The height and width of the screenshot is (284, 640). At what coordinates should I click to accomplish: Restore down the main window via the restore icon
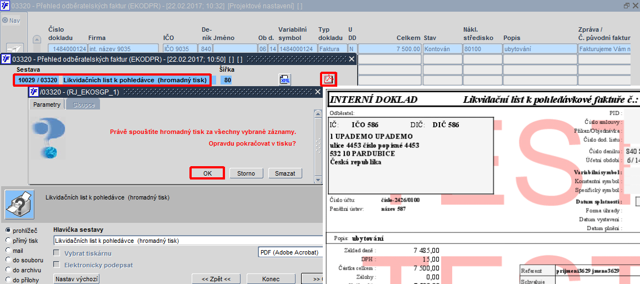pos(627,6)
